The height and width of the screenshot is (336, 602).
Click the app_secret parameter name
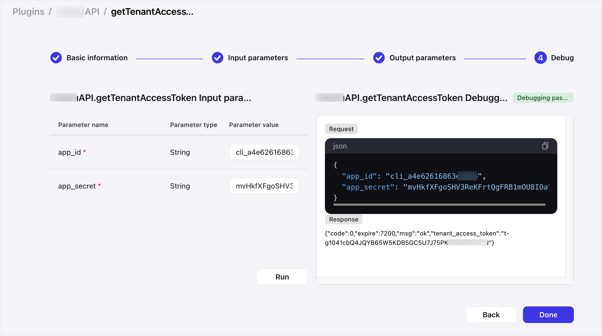77,186
